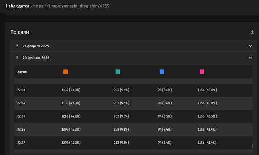This screenshot has width=259, height=155.
Task: Click the 'Время' column header
Action: (x=22, y=72)
